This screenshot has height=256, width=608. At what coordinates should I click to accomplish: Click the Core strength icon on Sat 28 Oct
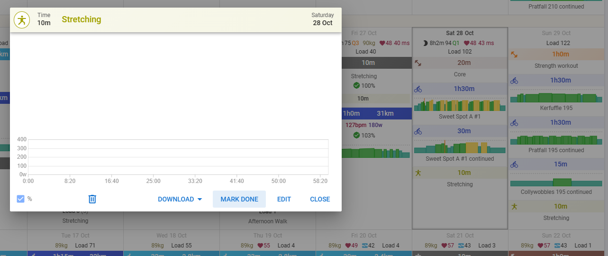point(418,63)
